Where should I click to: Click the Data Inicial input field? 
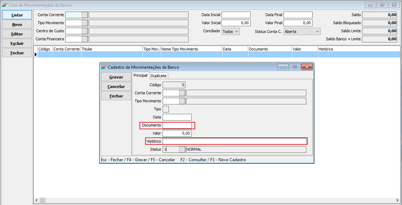click(236, 15)
